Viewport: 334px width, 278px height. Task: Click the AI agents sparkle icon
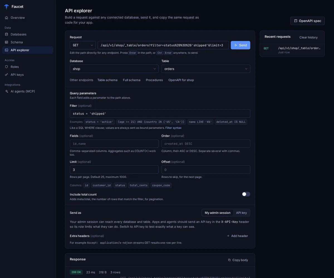click(6, 91)
